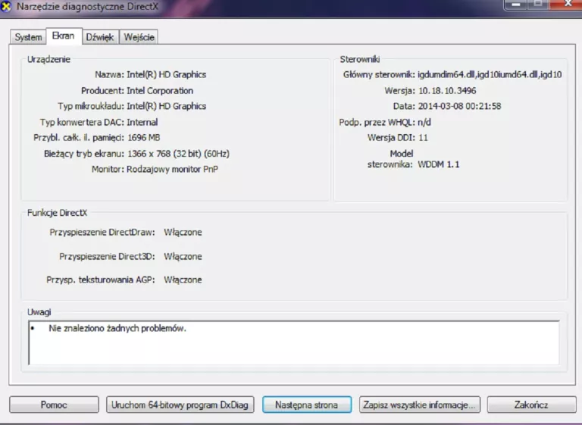Click the Typ konwertera DAC label
This screenshot has height=425, width=582.
tap(83, 122)
